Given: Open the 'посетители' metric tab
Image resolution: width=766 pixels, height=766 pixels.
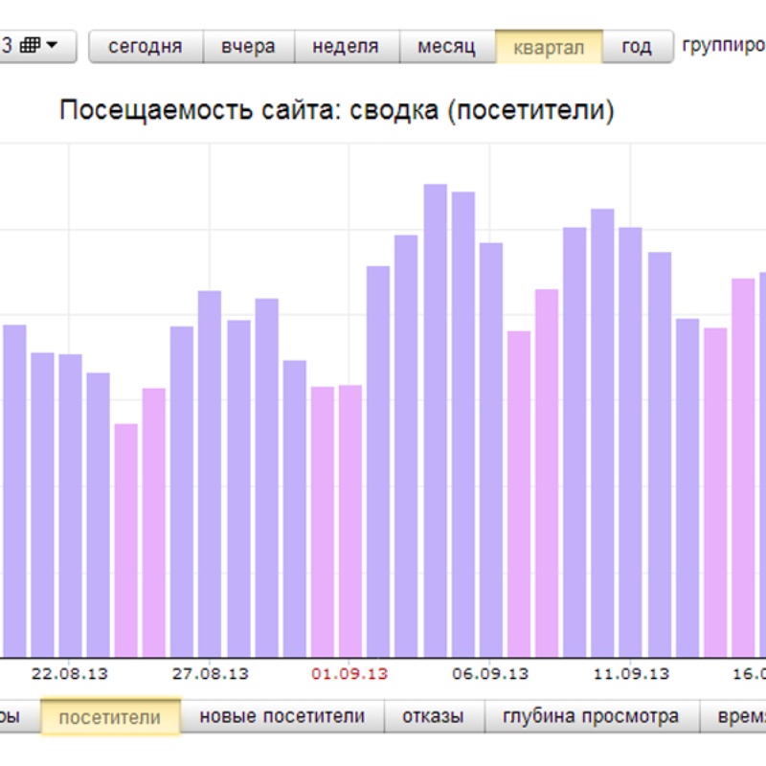Looking at the screenshot, I should pos(109,717).
